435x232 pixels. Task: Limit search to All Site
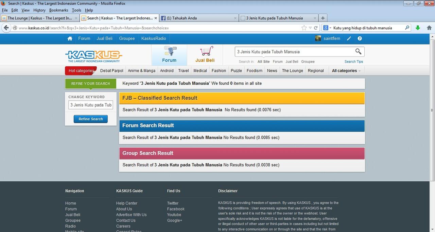(263, 62)
